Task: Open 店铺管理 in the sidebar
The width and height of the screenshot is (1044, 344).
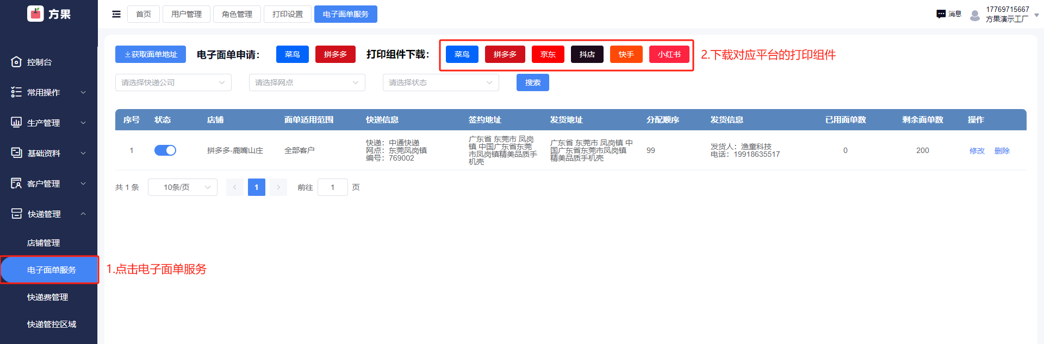Action: click(x=43, y=243)
